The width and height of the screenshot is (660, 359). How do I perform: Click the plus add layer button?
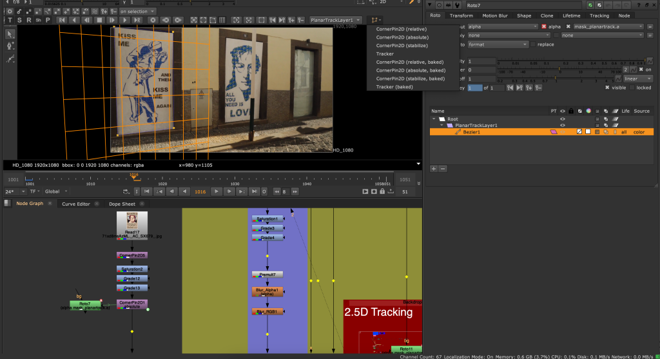[434, 169]
